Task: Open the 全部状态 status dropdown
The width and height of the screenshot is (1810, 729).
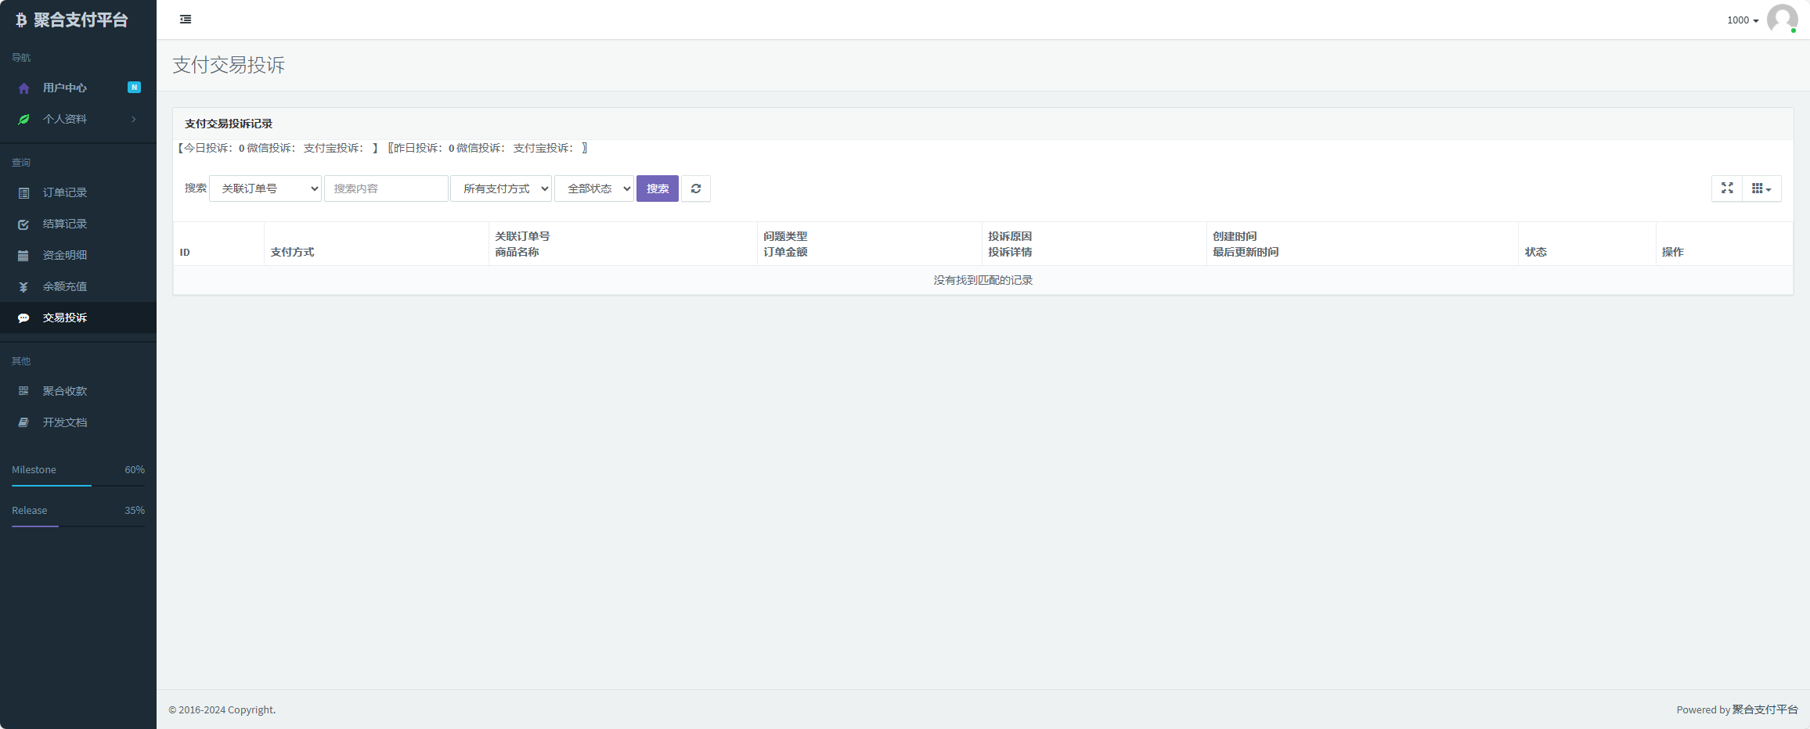Action: [593, 189]
